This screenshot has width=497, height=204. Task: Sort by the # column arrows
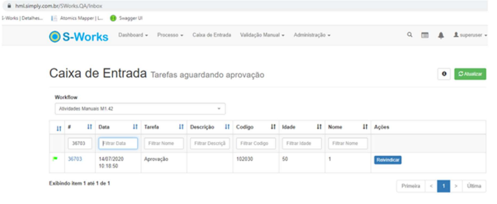[x=89, y=127]
